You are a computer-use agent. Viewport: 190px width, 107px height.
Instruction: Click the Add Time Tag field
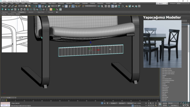coord(137,106)
